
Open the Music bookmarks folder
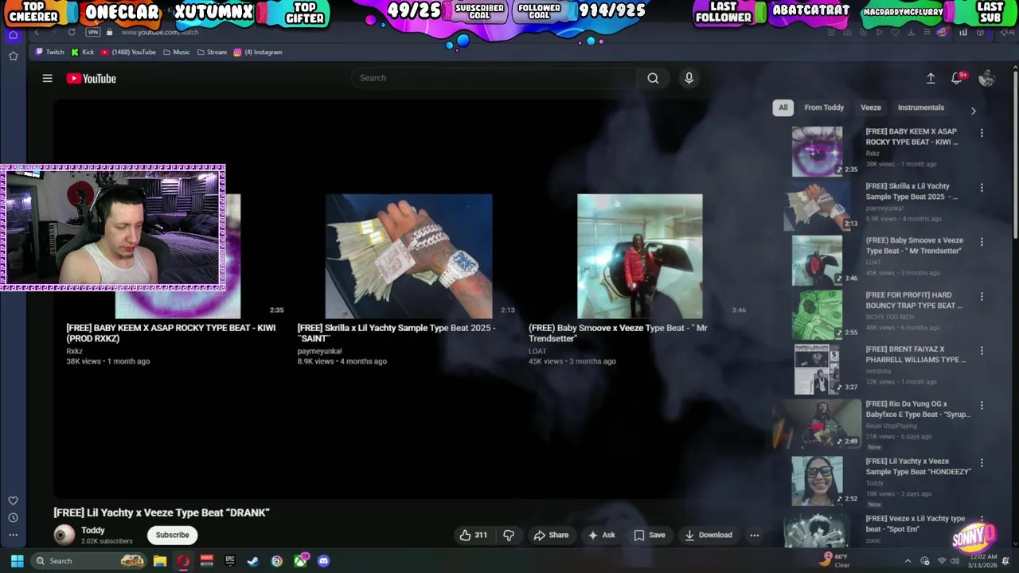coord(177,52)
